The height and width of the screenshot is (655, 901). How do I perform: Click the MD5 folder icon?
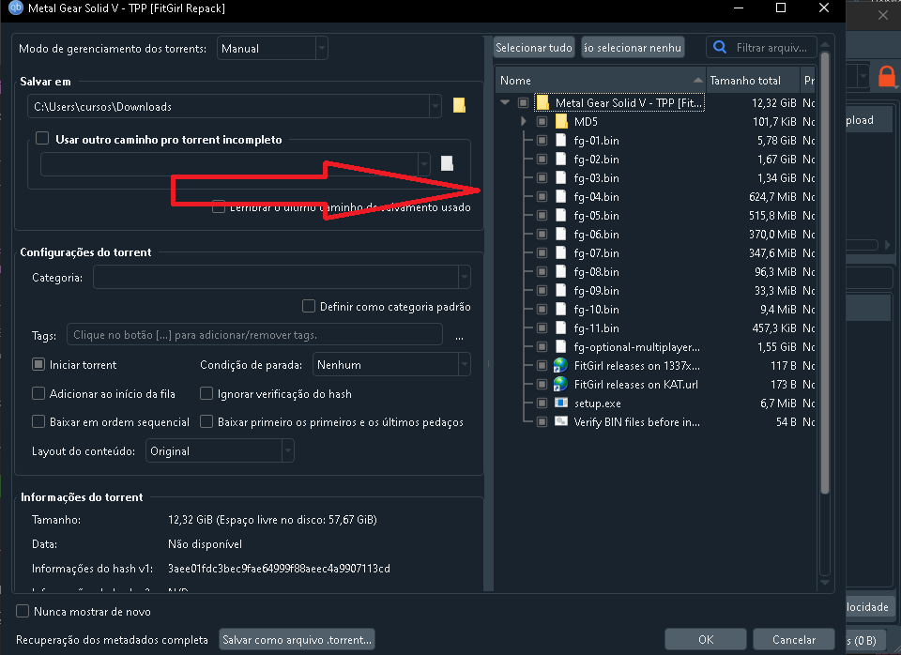pos(561,122)
